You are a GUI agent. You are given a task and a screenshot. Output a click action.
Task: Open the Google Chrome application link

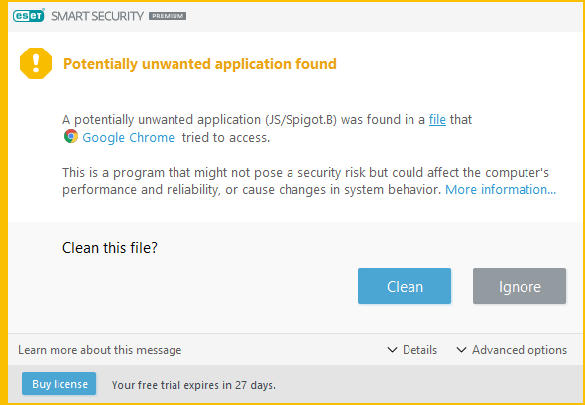(x=128, y=137)
